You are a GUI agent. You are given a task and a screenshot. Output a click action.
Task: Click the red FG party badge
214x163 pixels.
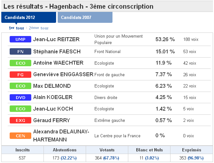[x=20, y=75]
